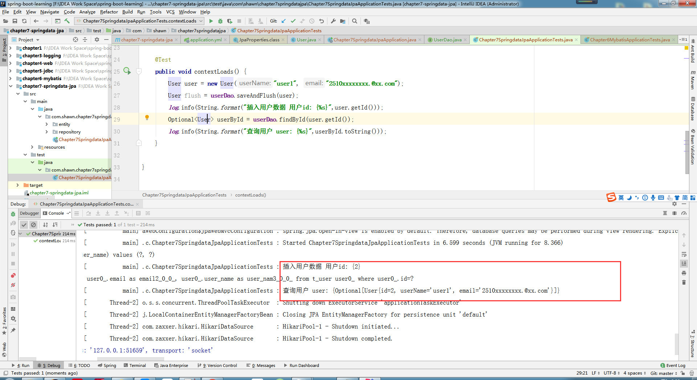697x380 pixels.
Task: Select contextLoads test result row
Action: coord(50,241)
